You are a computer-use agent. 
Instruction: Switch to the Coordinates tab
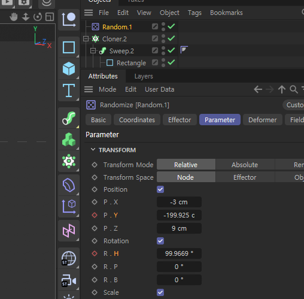(137, 120)
